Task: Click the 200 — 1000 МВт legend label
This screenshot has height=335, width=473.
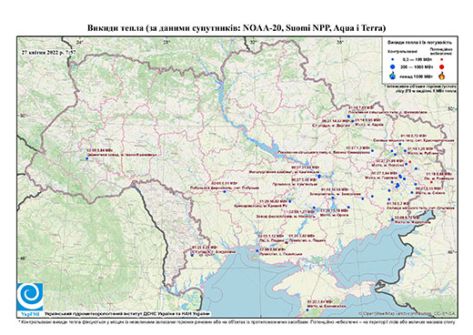Action: 417,66
